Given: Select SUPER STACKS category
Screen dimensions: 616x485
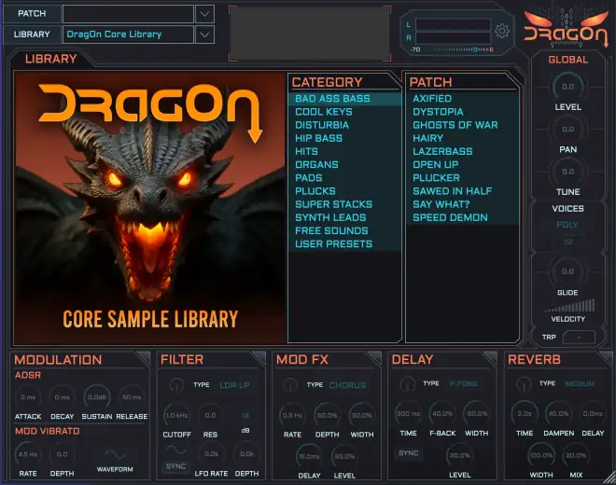Looking at the screenshot, I should click(x=344, y=204).
